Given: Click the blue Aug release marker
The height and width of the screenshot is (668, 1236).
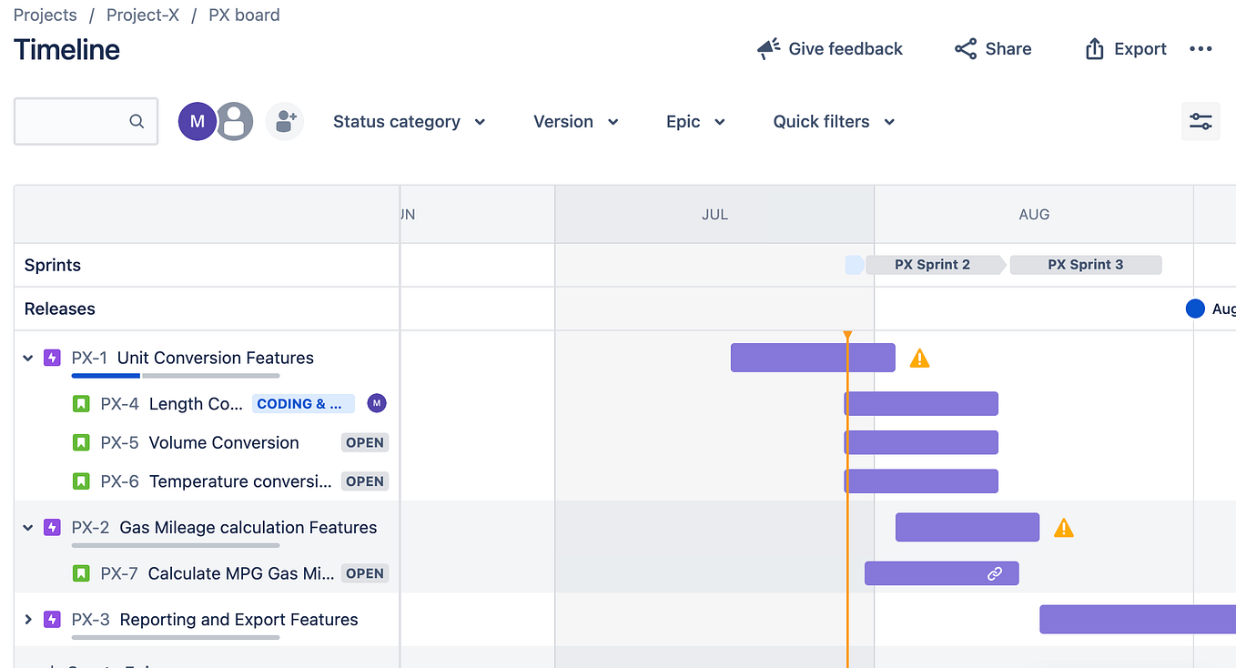Looking at the screenshot, I should (x=1195, y=309).
